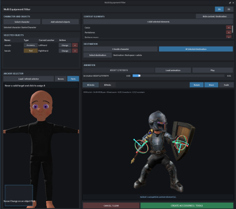Click the Pantalones context element row
Screen dimensions: 236x209
click(x=155, y=32)
